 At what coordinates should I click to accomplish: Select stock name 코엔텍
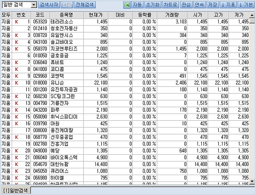57,76
